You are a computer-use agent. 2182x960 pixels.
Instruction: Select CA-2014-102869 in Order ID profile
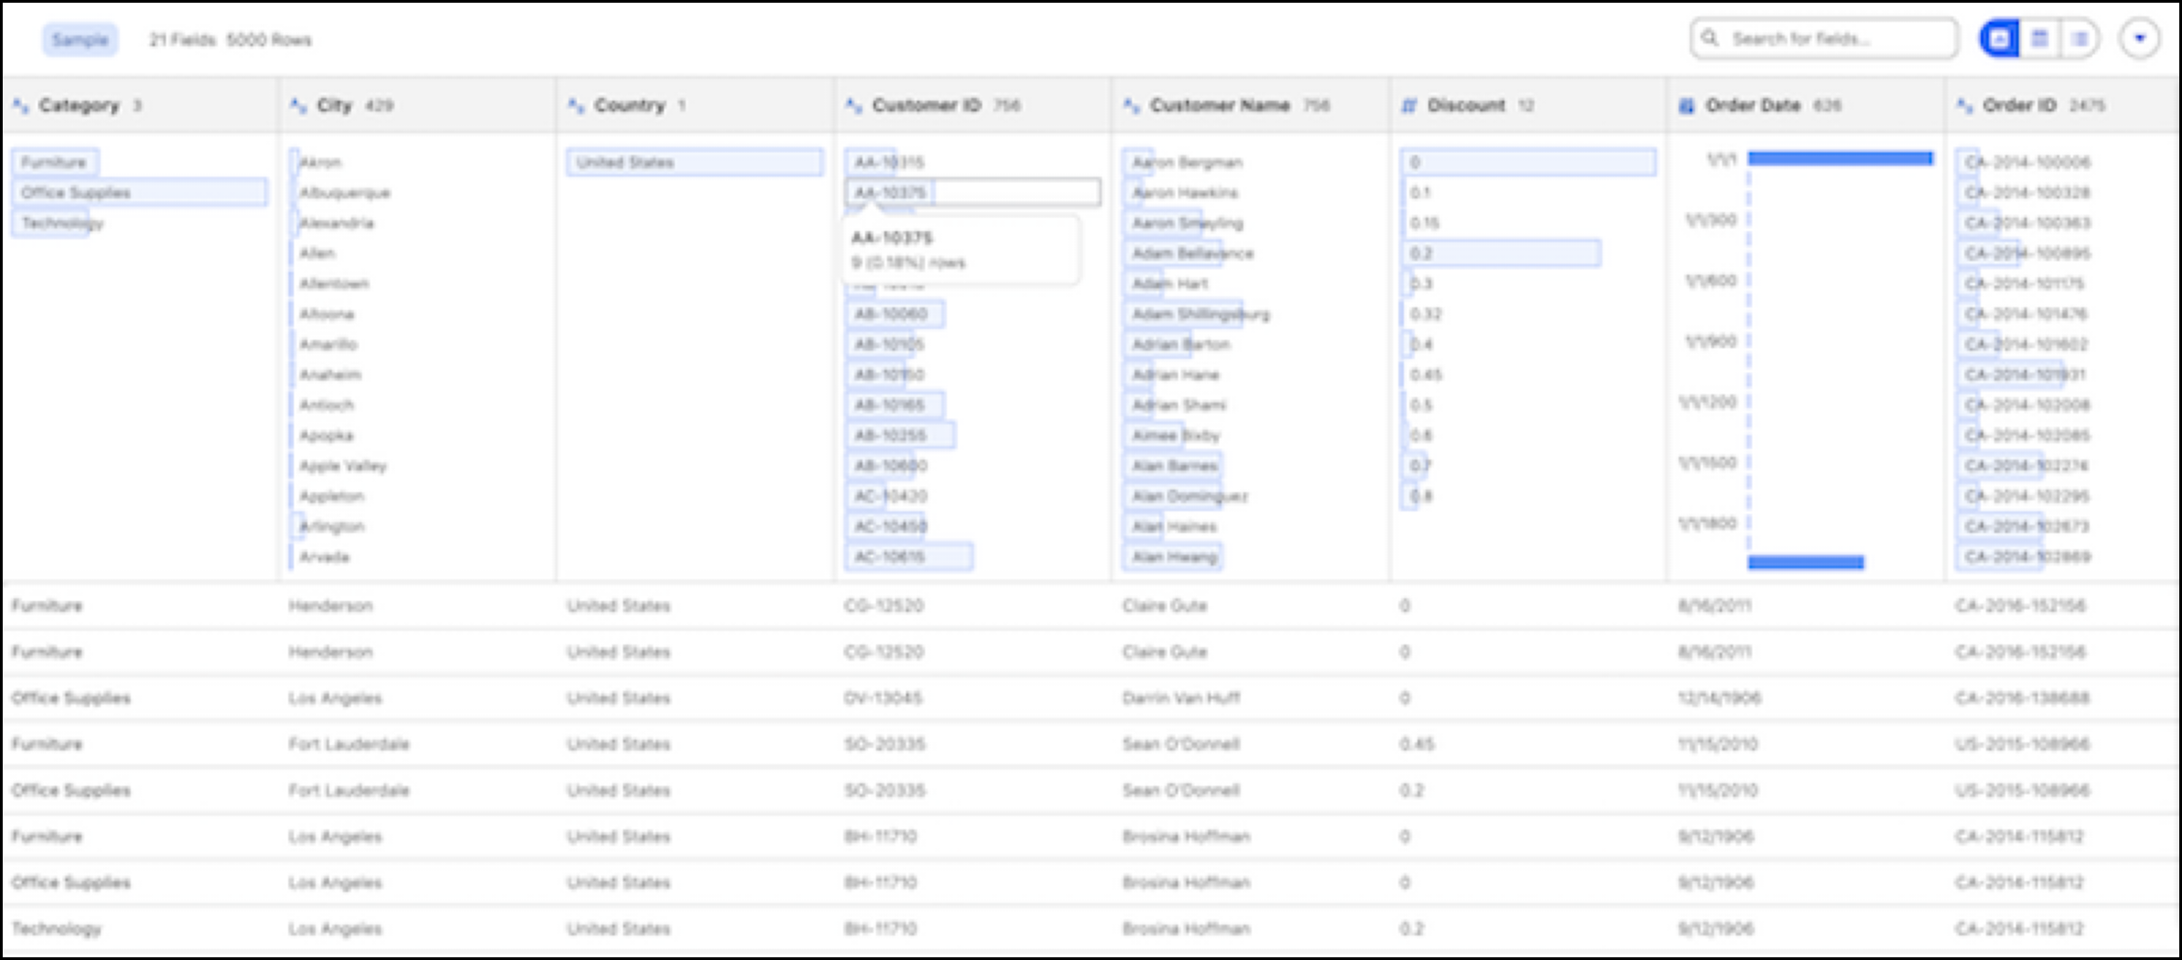click(2027, 557)
